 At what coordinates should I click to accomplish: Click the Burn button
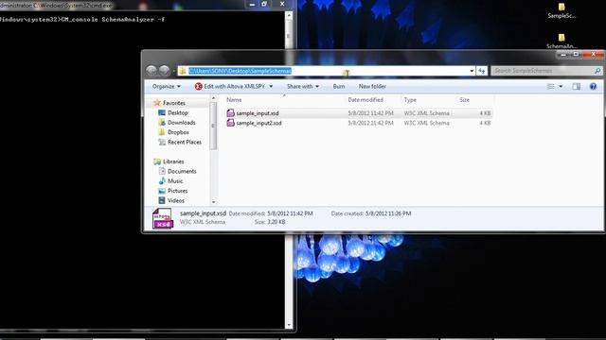tap(339, 86)
